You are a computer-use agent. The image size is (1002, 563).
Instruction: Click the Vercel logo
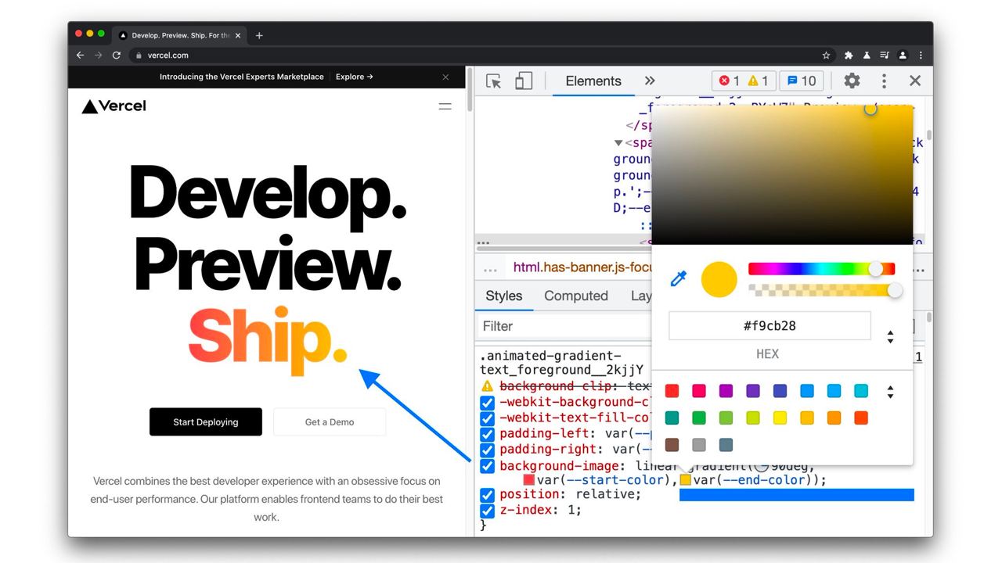[114, 106]
